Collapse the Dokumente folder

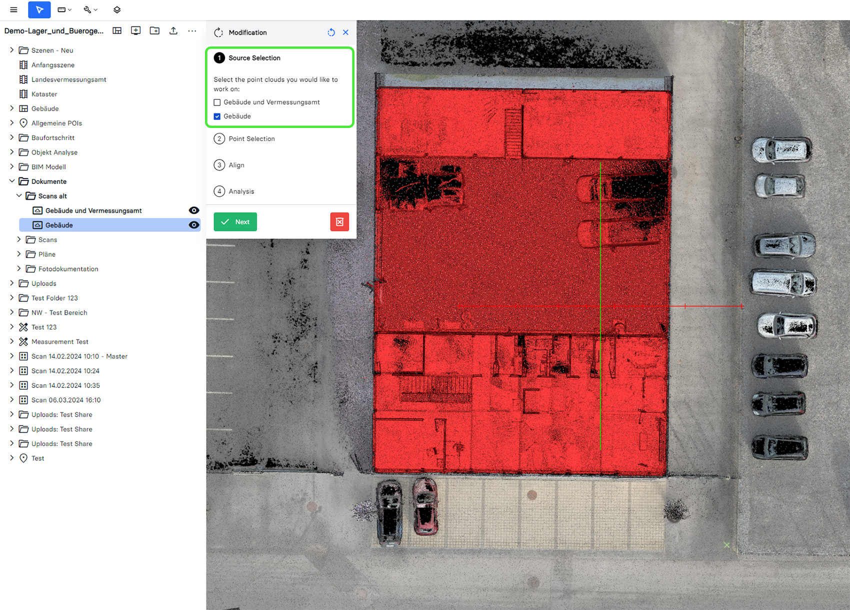click(12, 181)
